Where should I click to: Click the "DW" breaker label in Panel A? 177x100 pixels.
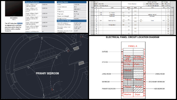128,59
